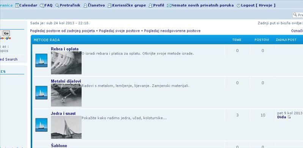The image size is (303, 148).
Task: Click Pogledaj neodgovorene postove link
Action: [x=172, y=31]
